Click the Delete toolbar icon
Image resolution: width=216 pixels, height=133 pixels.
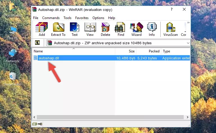click(105, 29)
